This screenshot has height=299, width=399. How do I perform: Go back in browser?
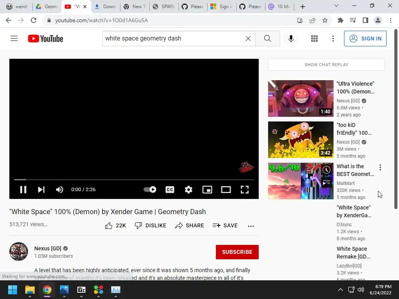9,20
